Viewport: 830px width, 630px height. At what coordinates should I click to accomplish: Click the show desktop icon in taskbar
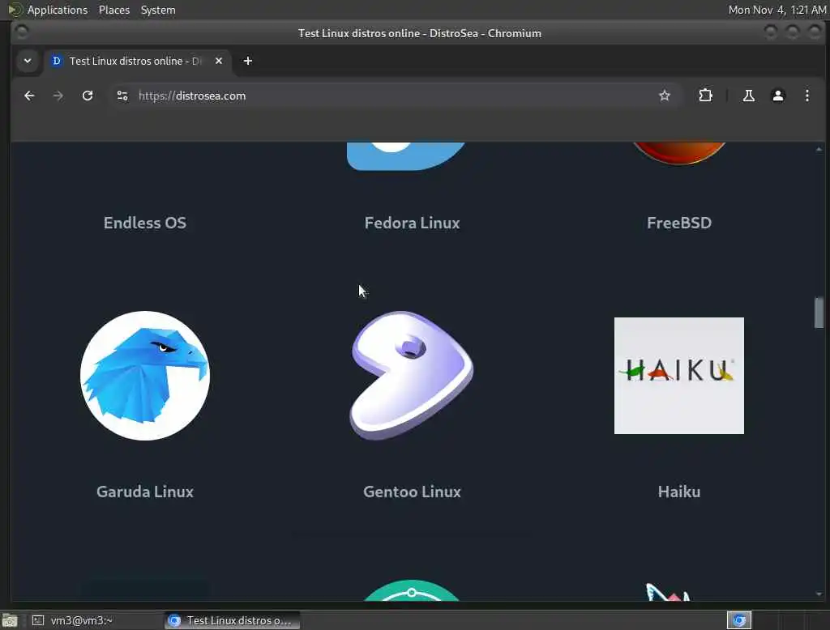point(10,620)
